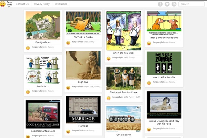Image resolution: width=207 pixels, height=138 pixels.
Task: Click Funny category under I Met Someone Wonderful
Action: [x=172, y=42]
